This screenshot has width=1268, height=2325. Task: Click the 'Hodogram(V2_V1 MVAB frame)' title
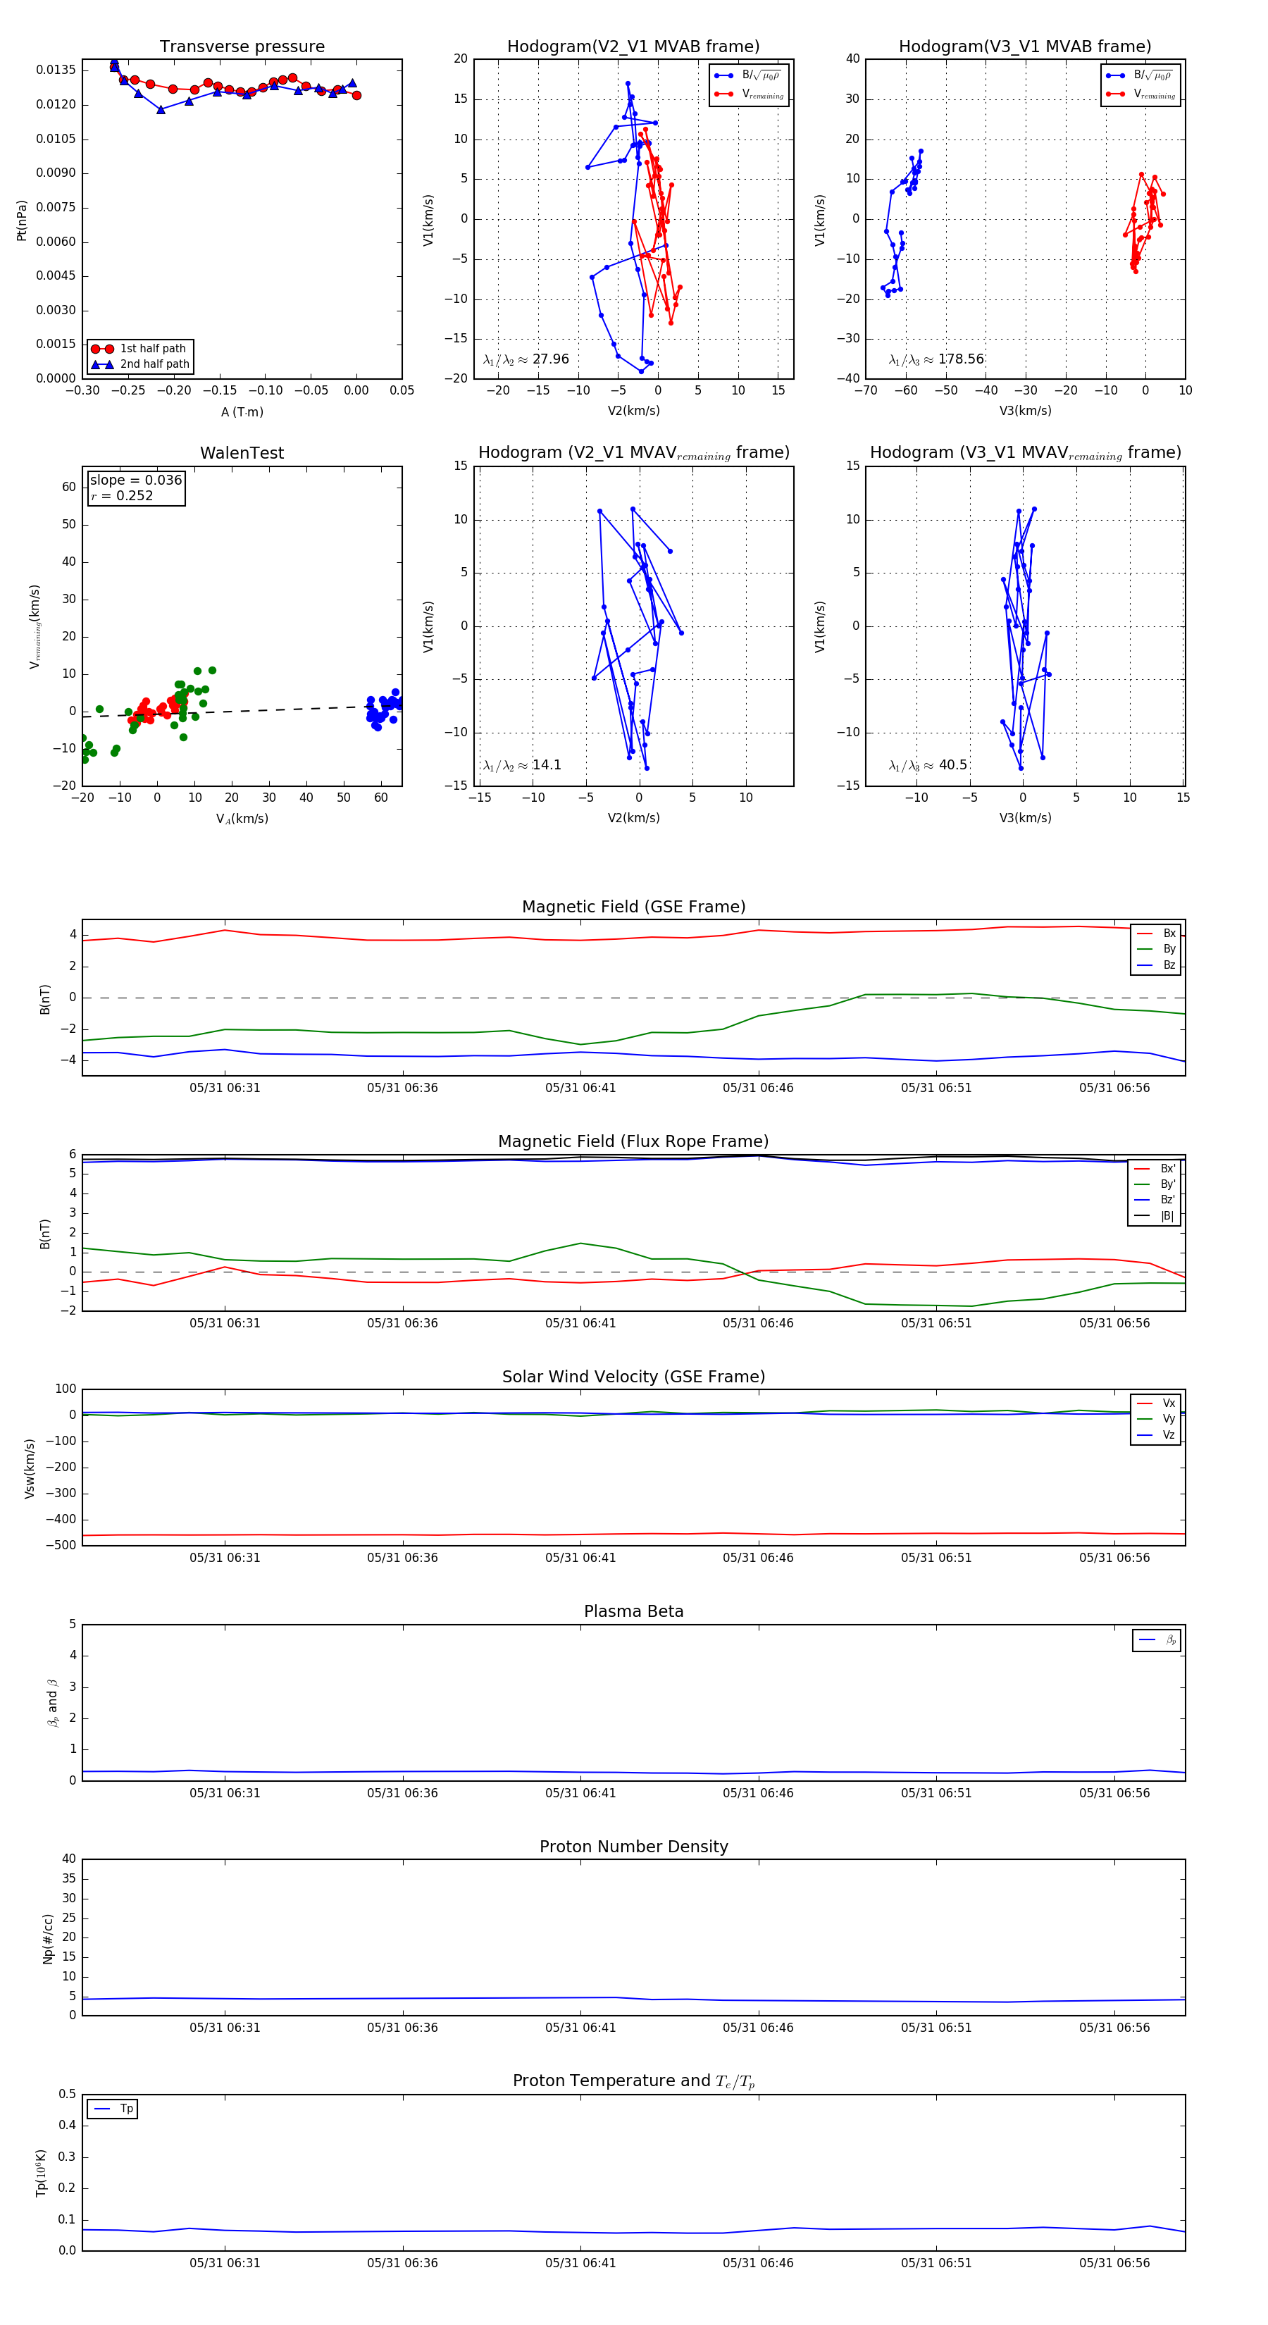(x=633, y=47)
